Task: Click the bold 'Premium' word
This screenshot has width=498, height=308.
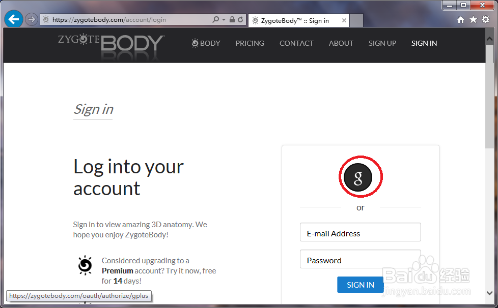Action: pos(117,271)
